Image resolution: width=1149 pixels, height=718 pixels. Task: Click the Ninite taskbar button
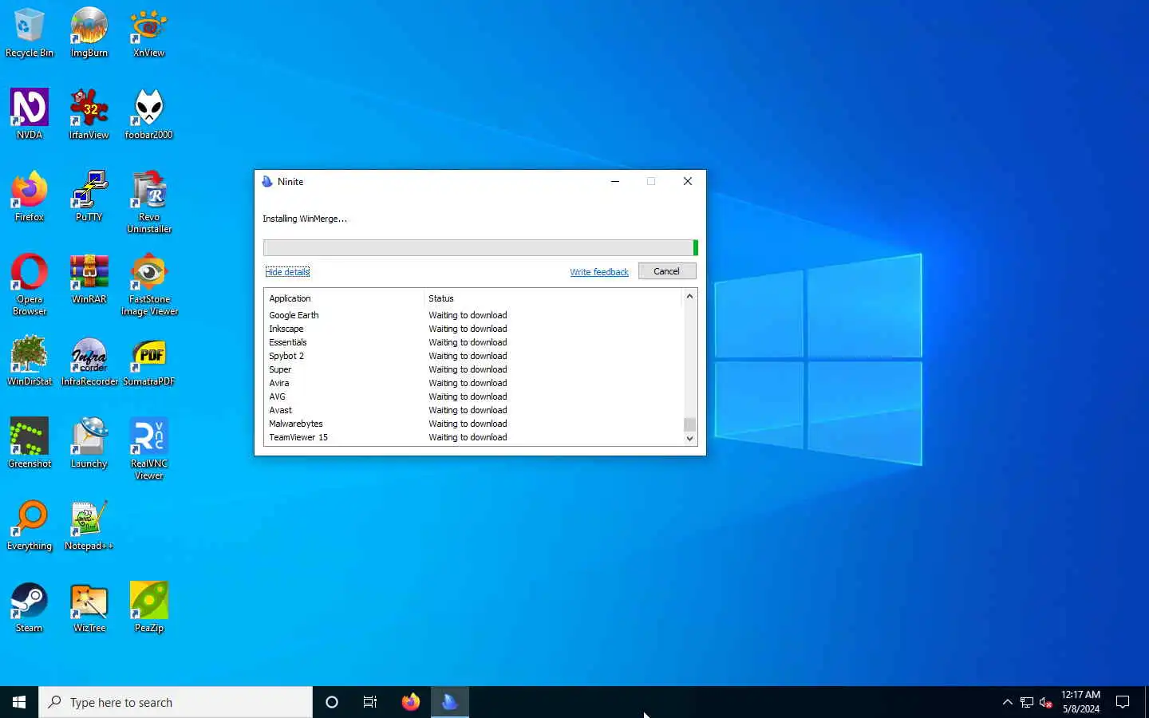coord(450,702)
